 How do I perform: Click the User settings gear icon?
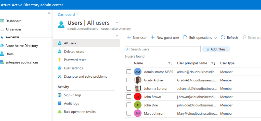click(x=60, y=68)
